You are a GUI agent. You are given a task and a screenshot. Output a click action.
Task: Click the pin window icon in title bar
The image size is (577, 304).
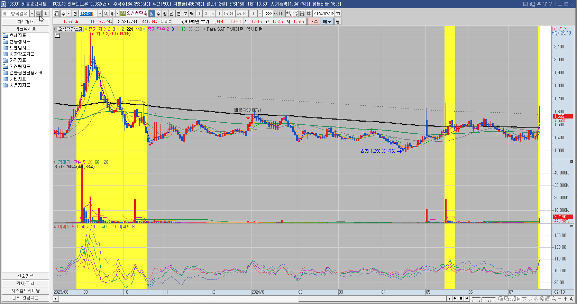pyautogui.click(x=539, y=4)
